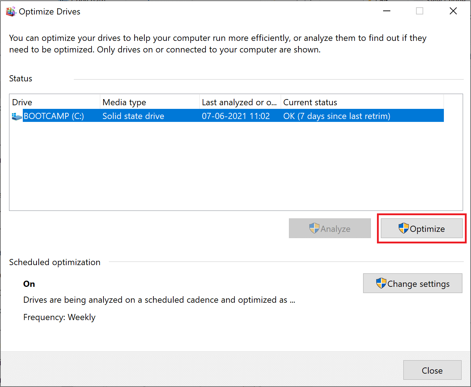Click the shield icon on the Analyze button
Screen dimensions: 471x387
(313, 228)
